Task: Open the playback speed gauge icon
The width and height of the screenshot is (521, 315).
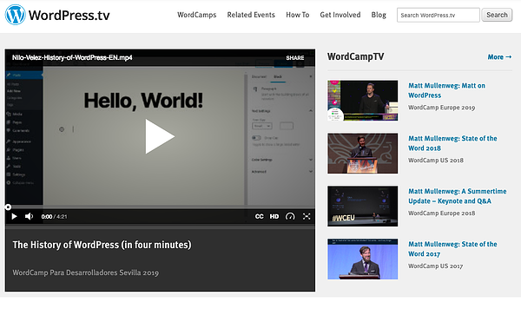Action: coord(290,216)
